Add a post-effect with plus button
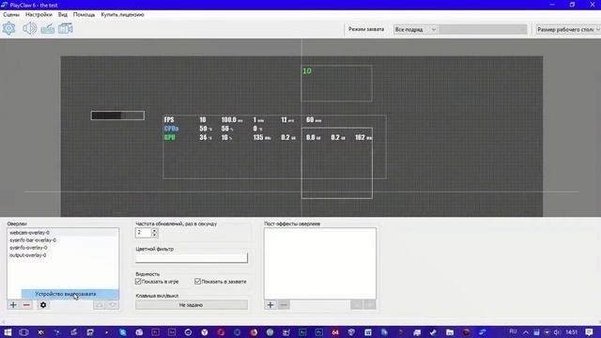Viewport: 601px width, 338px height. pos(270,305)
